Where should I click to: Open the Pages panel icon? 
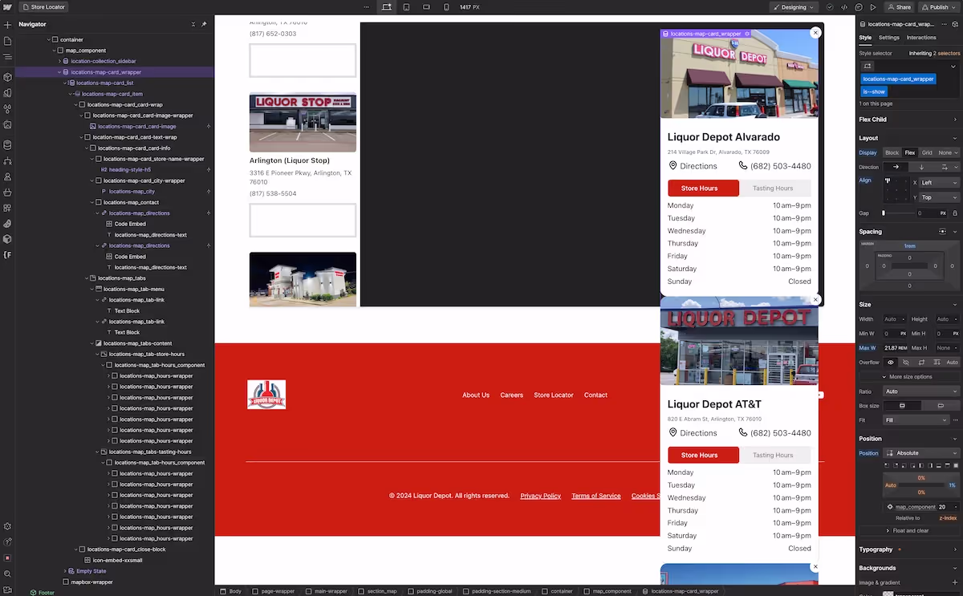7,41
